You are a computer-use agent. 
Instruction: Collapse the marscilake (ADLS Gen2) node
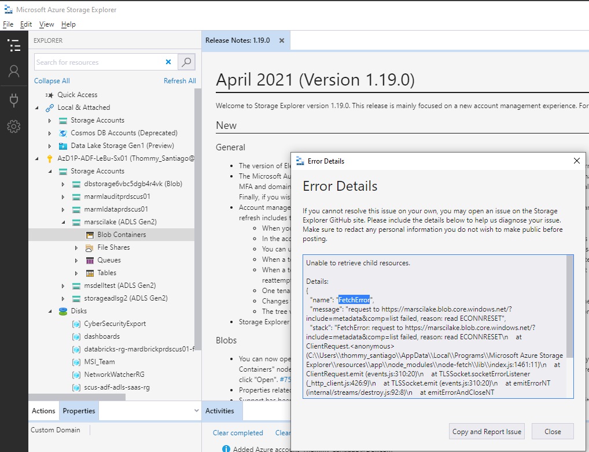[x=63, y=223]
